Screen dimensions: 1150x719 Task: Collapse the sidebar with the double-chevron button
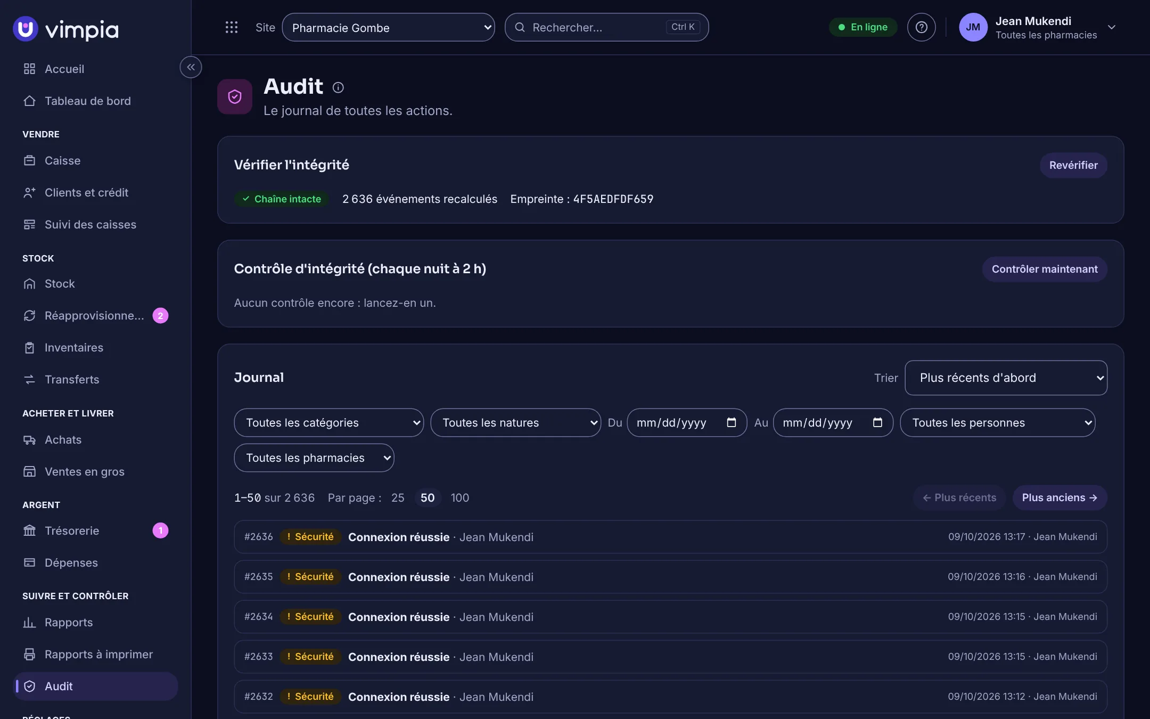point(191,67)
